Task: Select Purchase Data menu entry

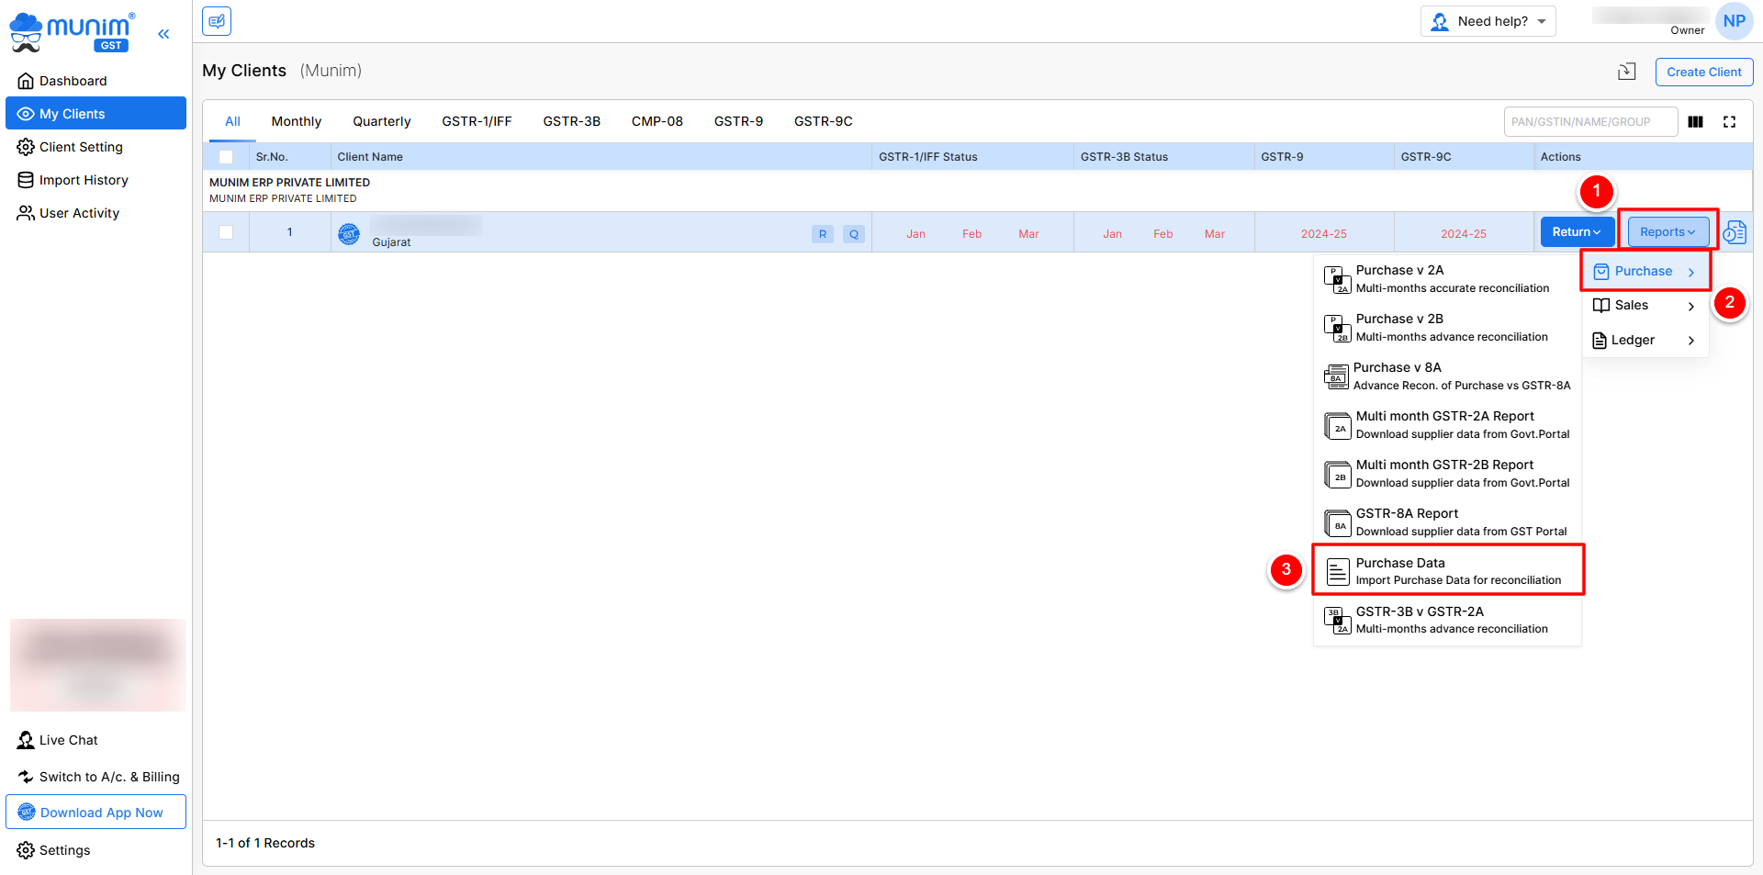Action: click(1448, 570)
